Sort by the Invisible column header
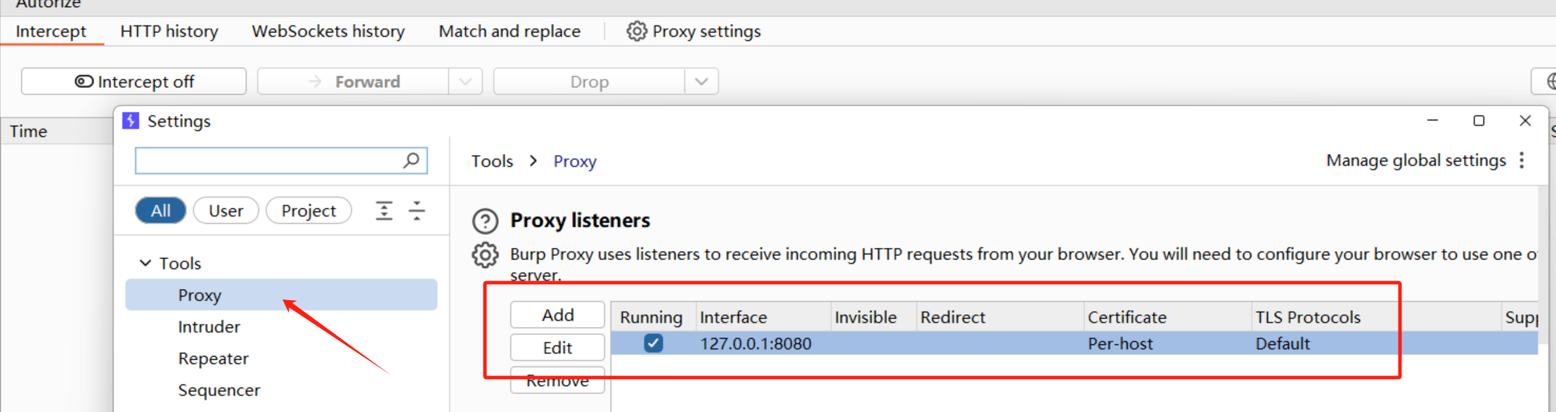1556x412 pixels. (x=874, y=317)
